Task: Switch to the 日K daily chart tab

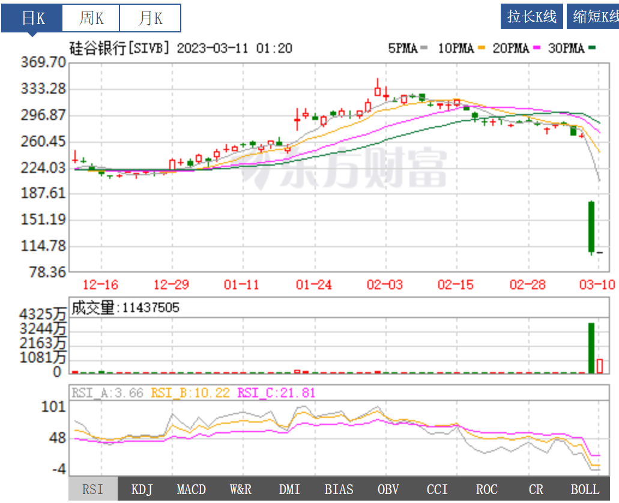Action: (32, 18)
